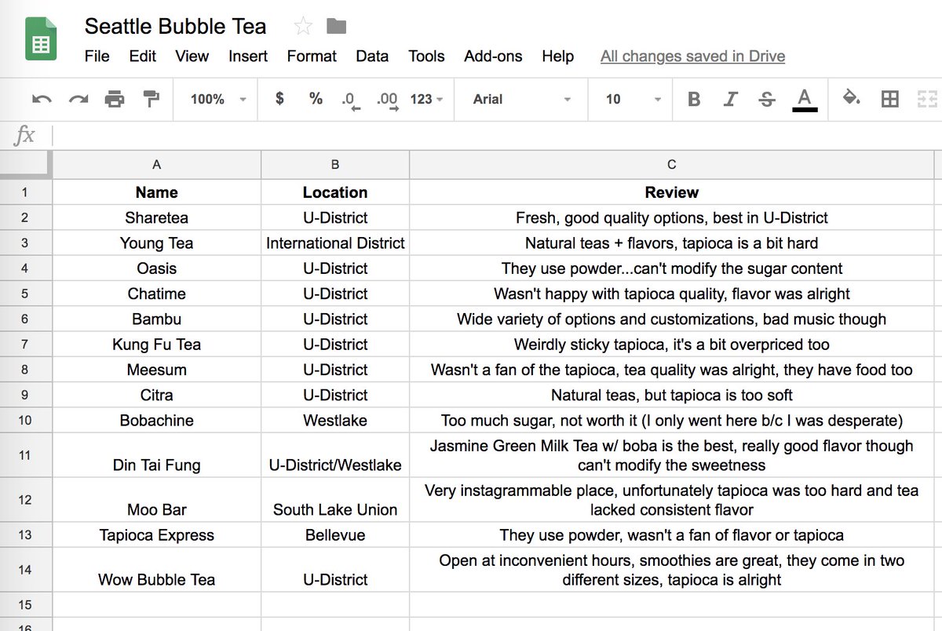Click the Undo arrow
Viewport: 942px width, 631px height.
[x=42, y=99]
